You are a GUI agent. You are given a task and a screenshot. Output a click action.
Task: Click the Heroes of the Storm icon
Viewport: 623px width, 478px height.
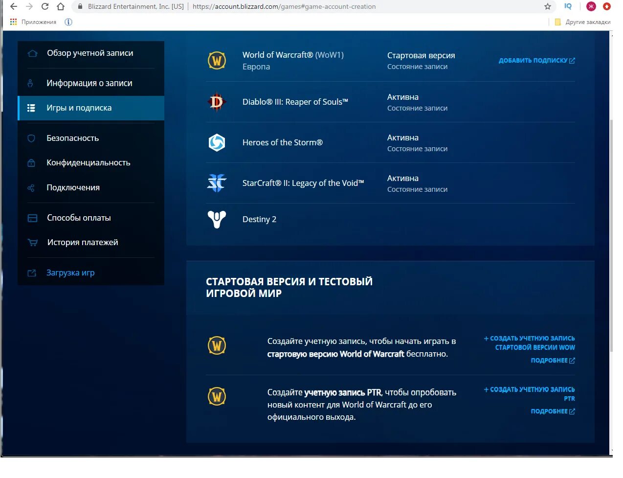217,142
